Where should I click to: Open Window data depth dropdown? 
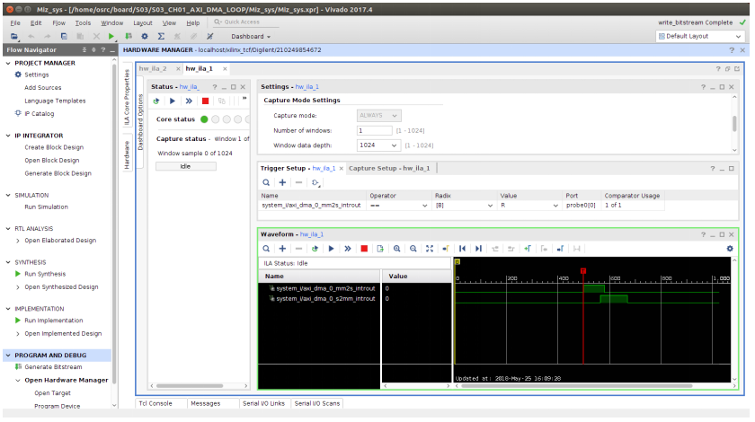pyautogui.click(x=394, y=145)
